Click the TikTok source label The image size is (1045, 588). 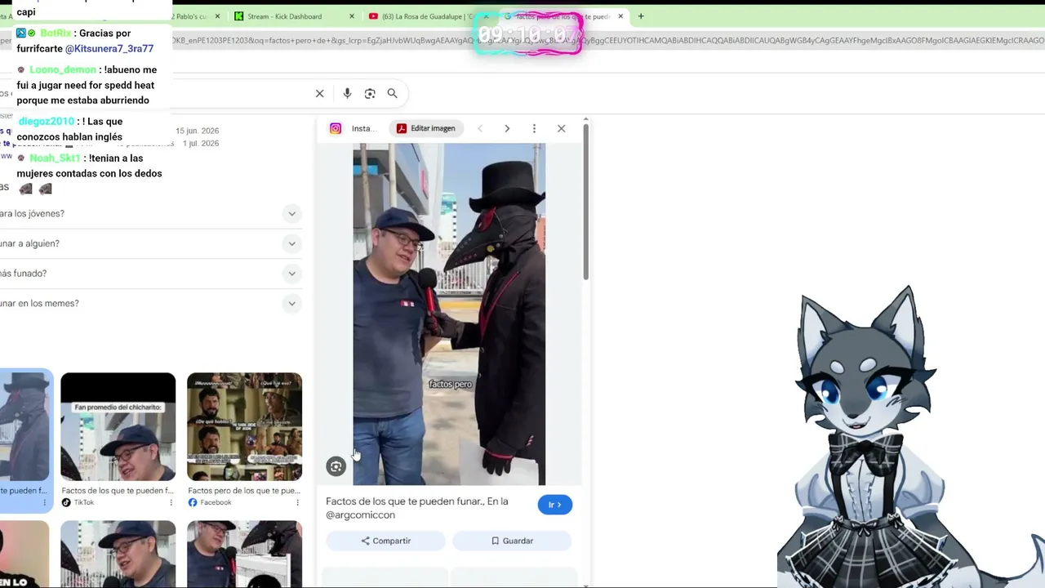pyautogui.click(x=84, y=502)
